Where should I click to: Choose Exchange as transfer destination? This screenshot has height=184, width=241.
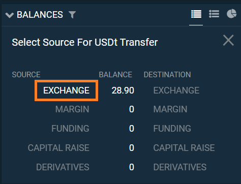click(x=176, y=90)
